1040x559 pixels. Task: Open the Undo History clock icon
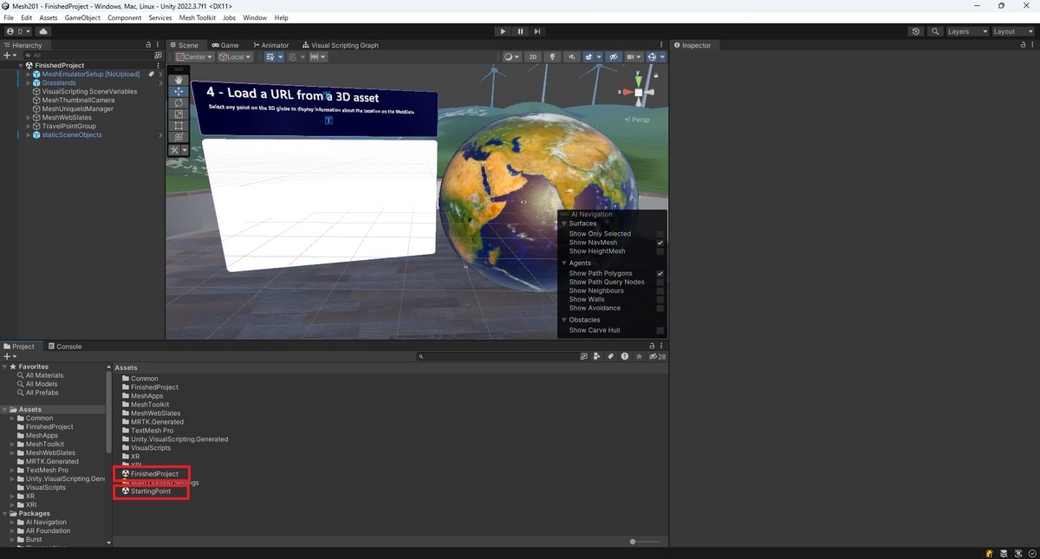click(x=916, y=31)
